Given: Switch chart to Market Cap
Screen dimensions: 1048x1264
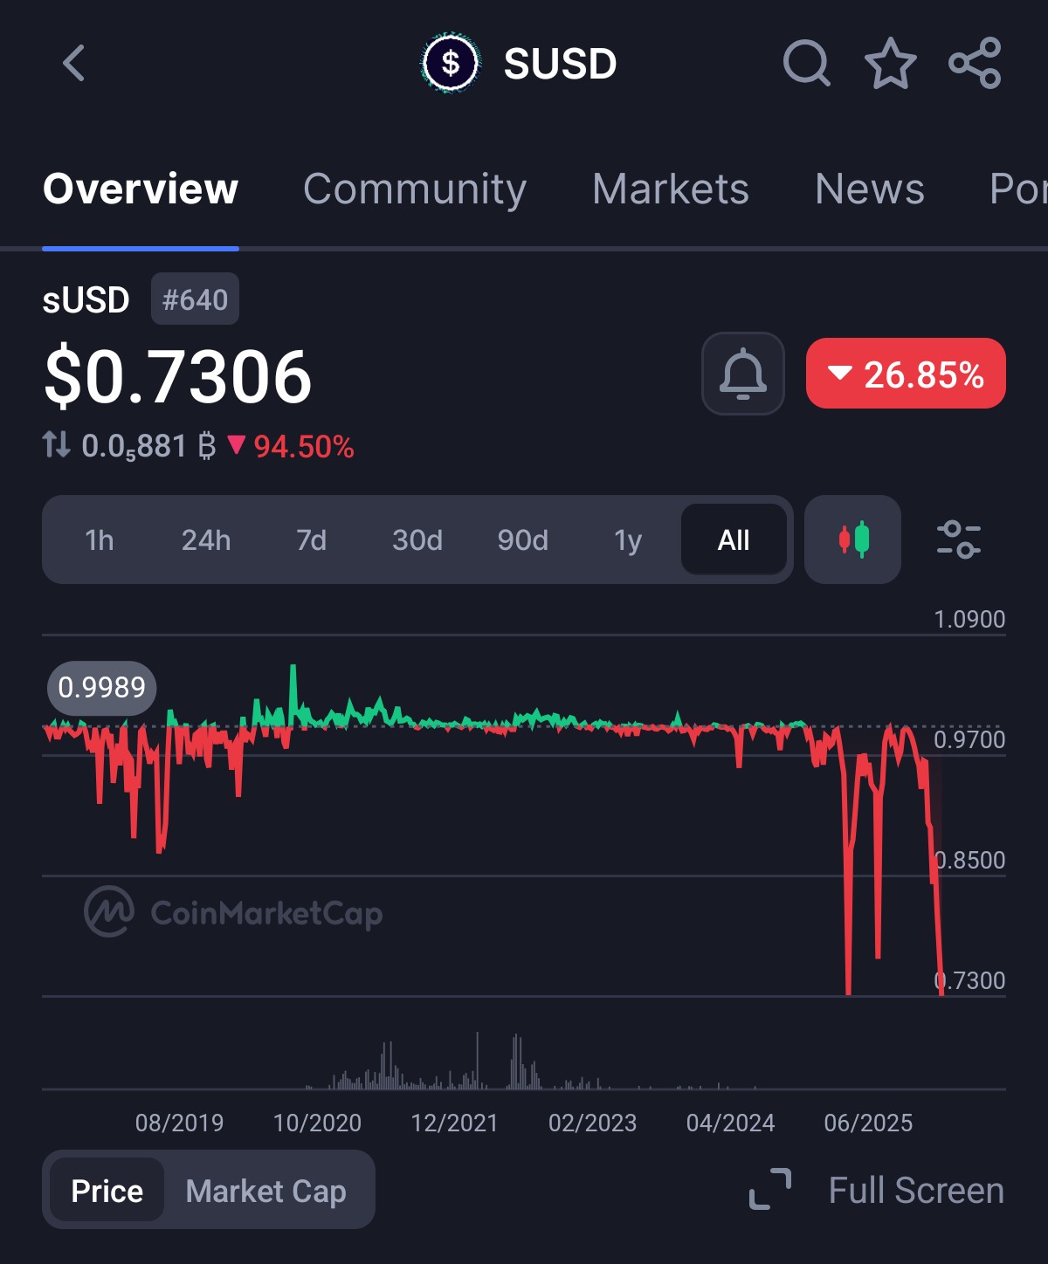Looking at the screenshot, I should pos(265,1191).
